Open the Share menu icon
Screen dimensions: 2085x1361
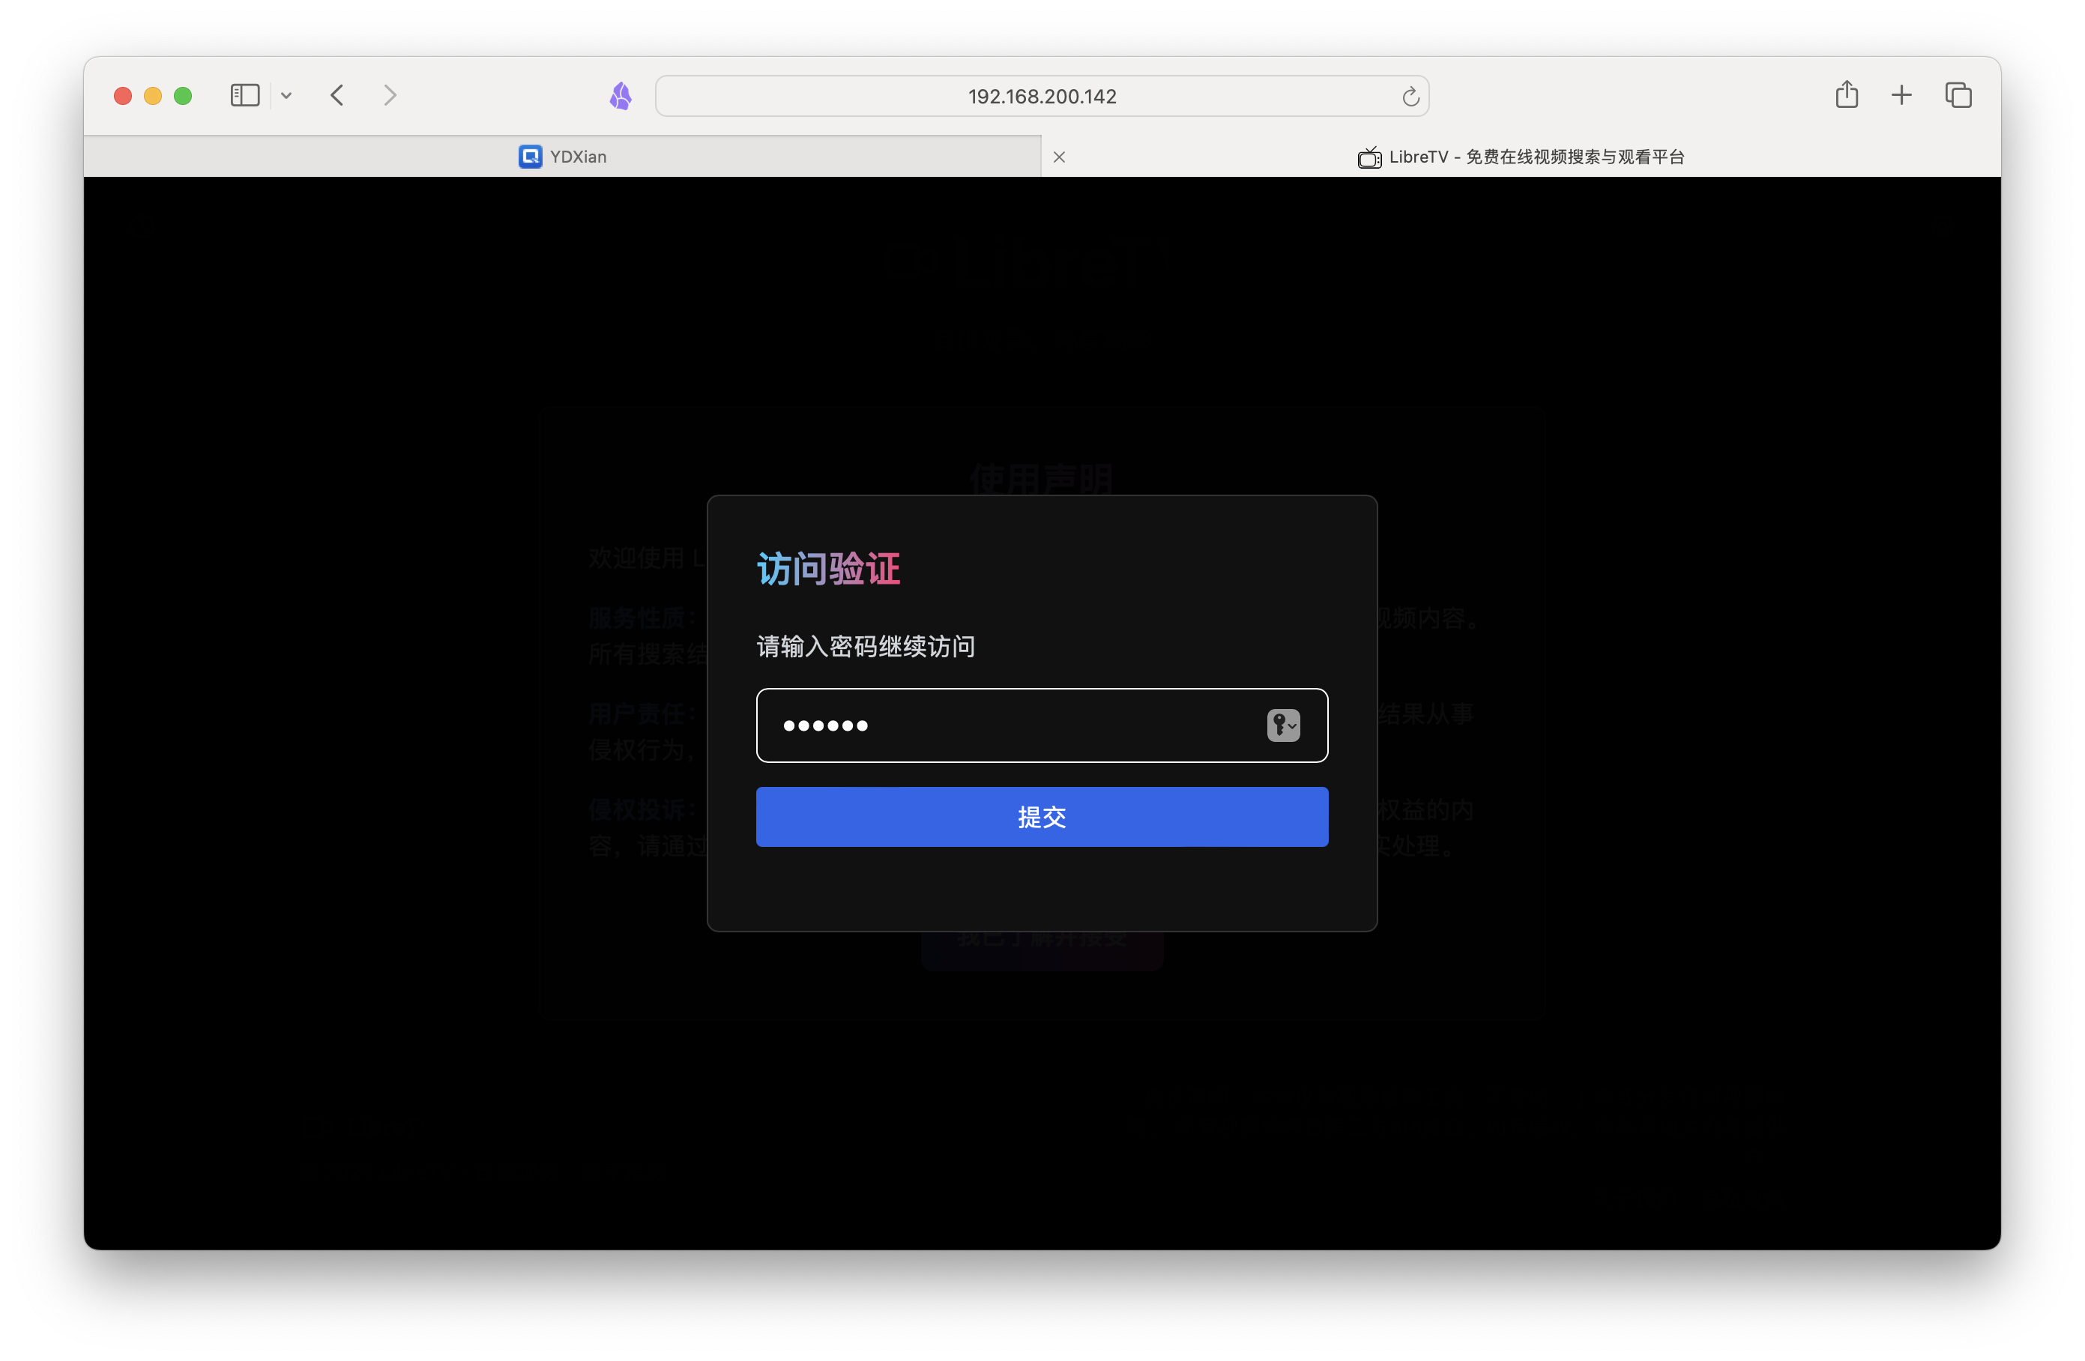point(1847,94)
